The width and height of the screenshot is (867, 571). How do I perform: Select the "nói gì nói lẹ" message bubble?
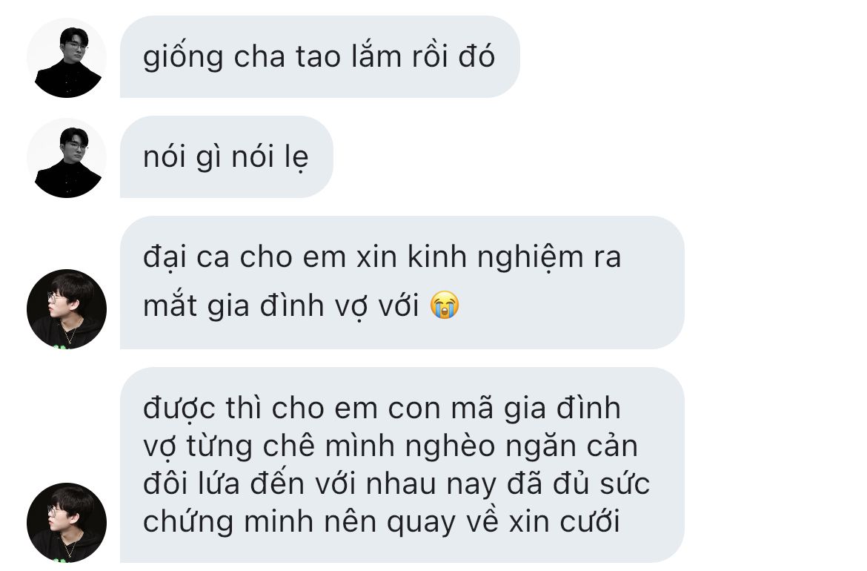click(226, 157)
